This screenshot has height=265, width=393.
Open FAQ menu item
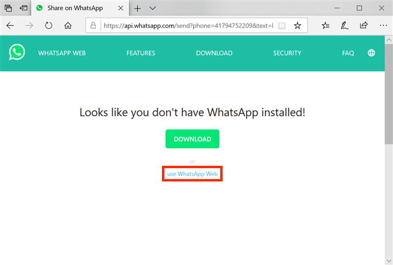348,53
